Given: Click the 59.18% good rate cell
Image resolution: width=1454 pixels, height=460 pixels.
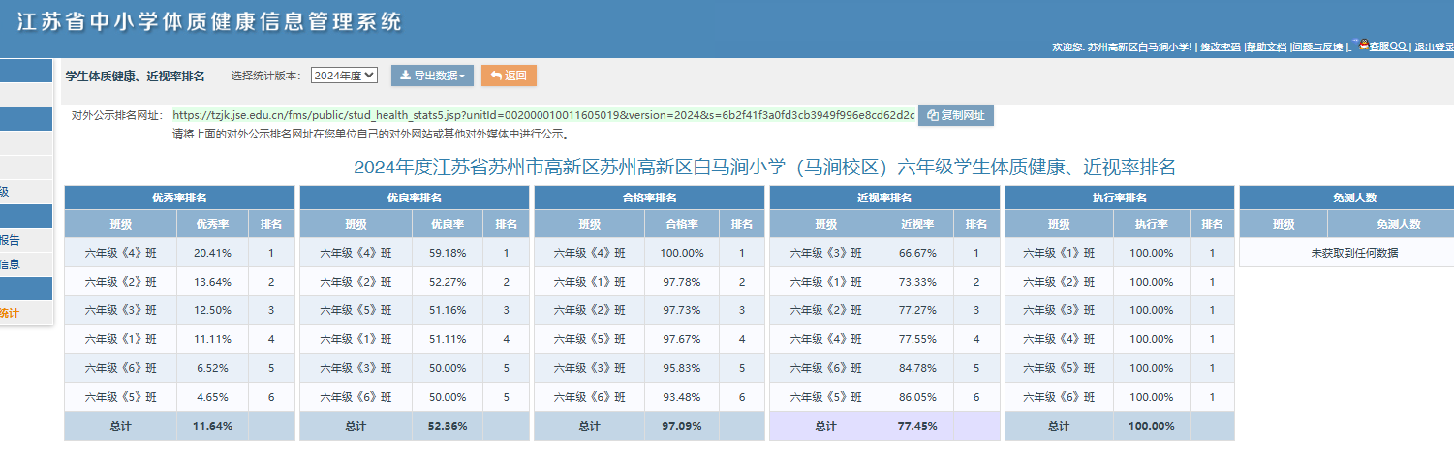Looking at the screenshot, I should point(448,253).
